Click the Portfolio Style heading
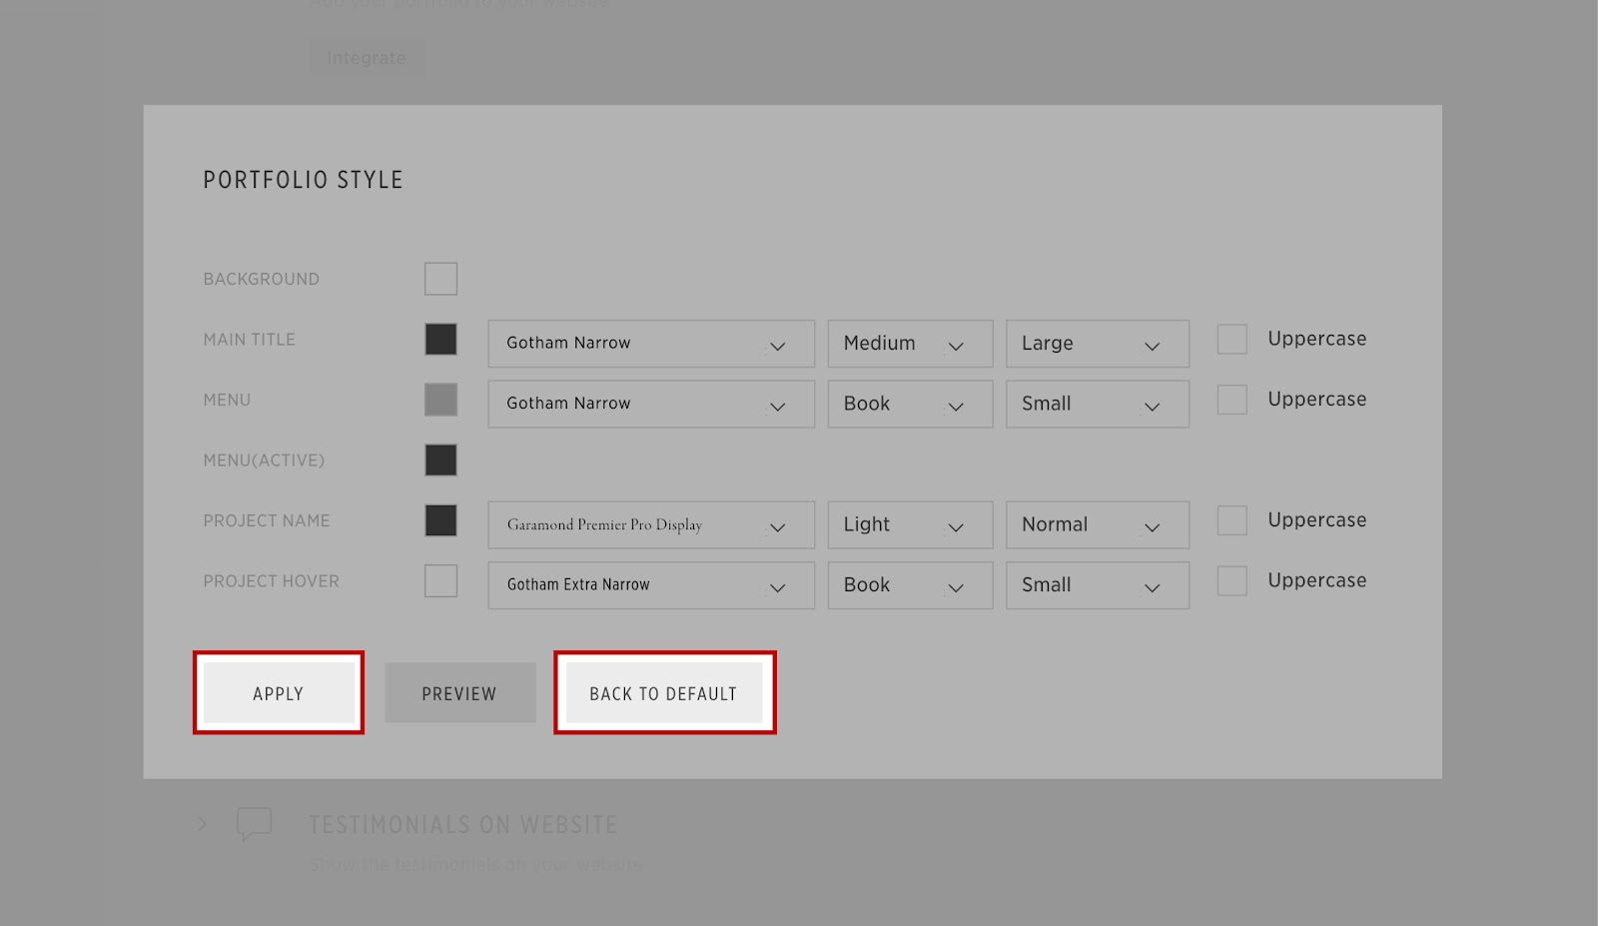Screen dimensions: 1598x926 [x=304, y=180]
